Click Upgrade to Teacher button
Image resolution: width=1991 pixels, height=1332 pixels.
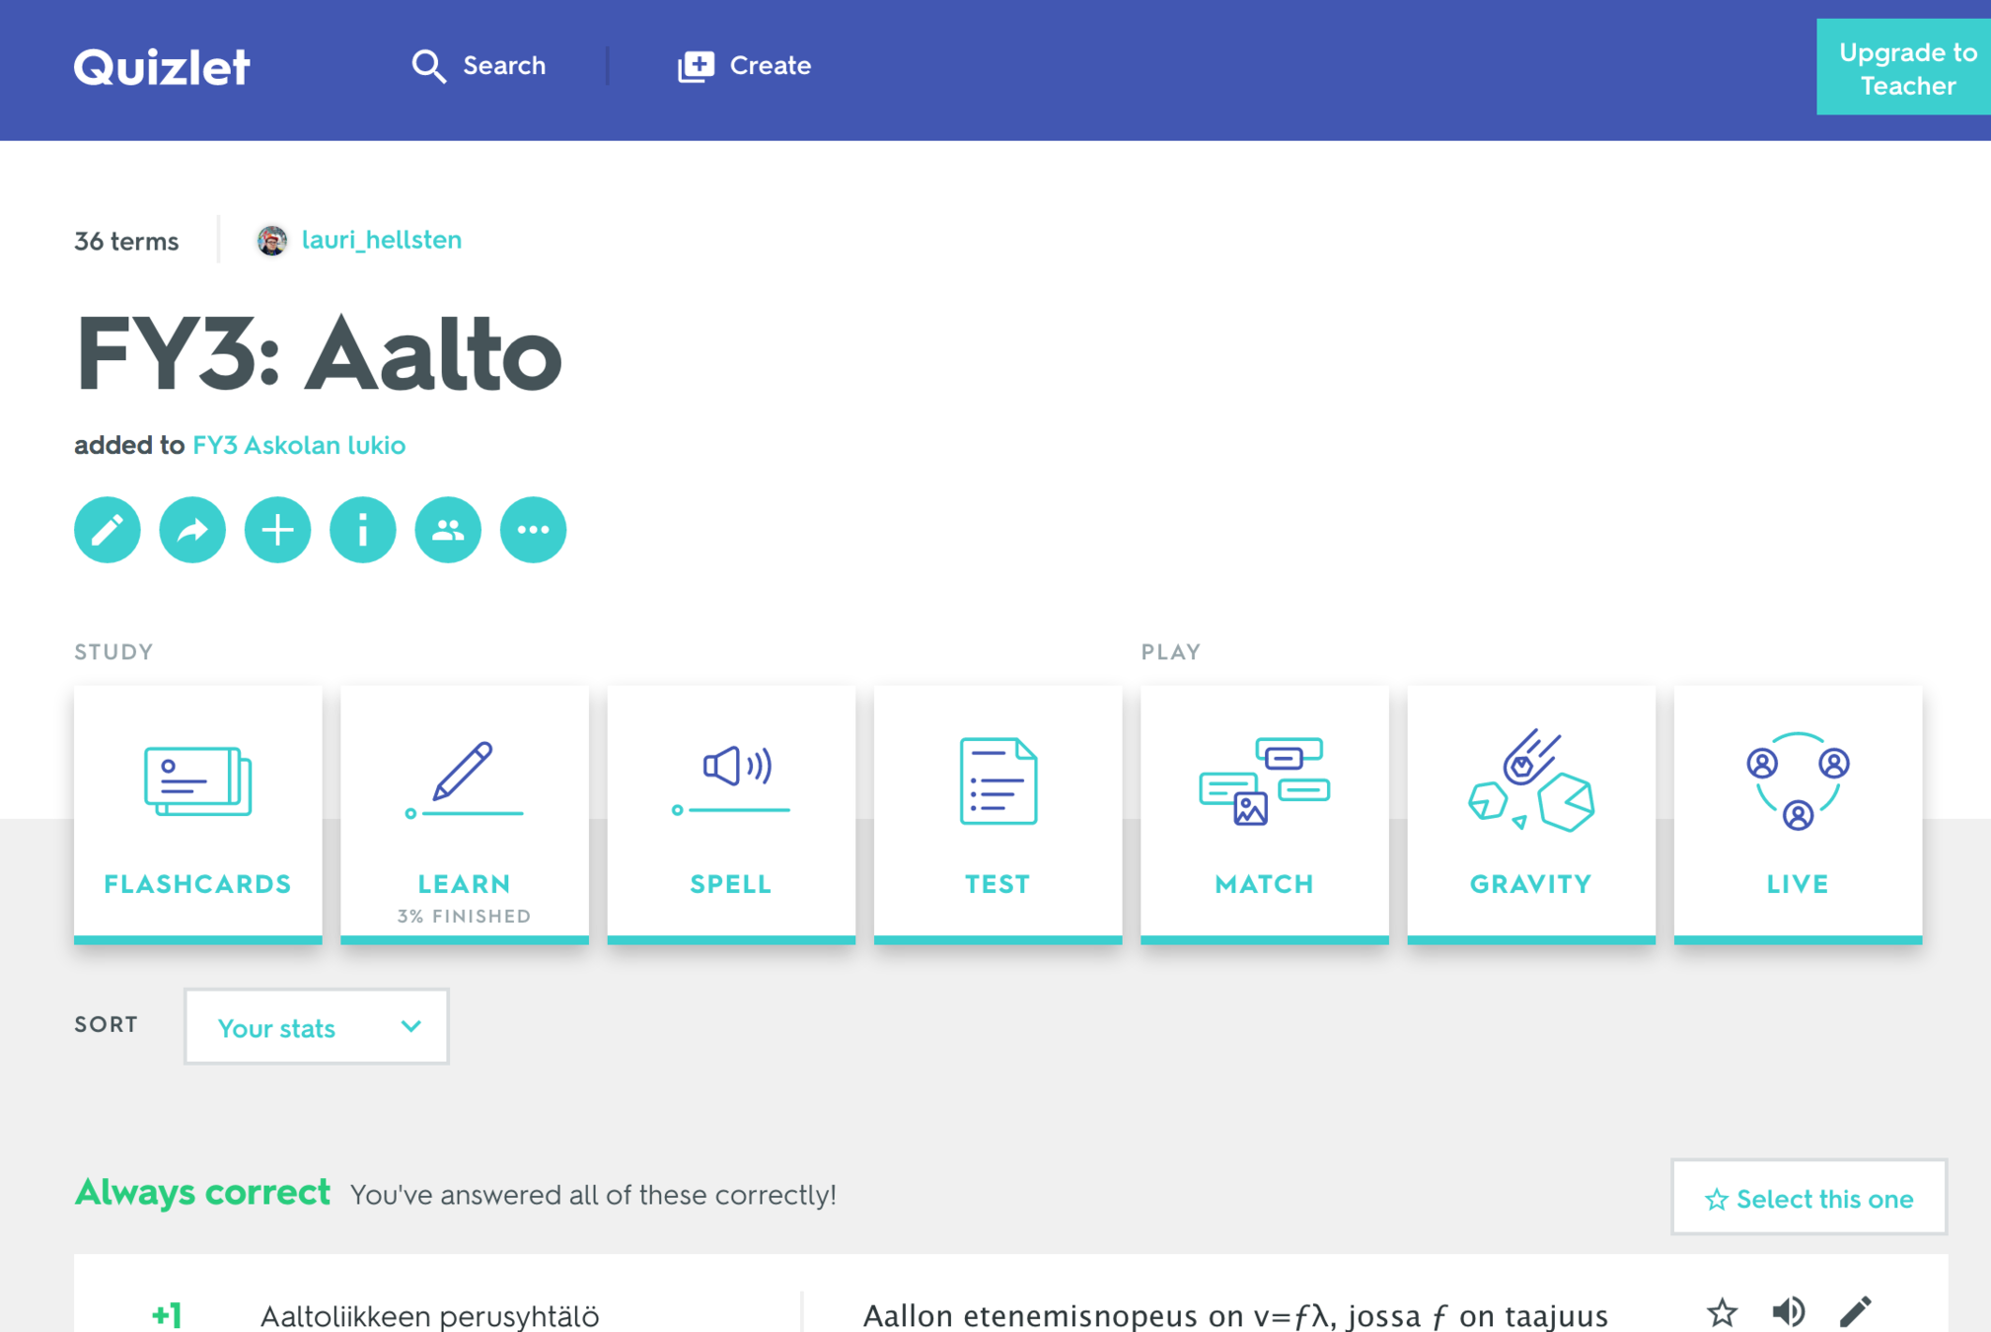[1906, 68]
